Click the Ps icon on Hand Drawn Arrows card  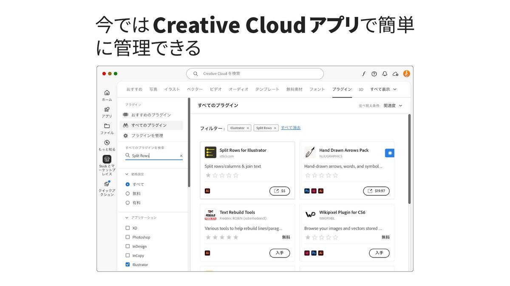[x=307, y=191]
